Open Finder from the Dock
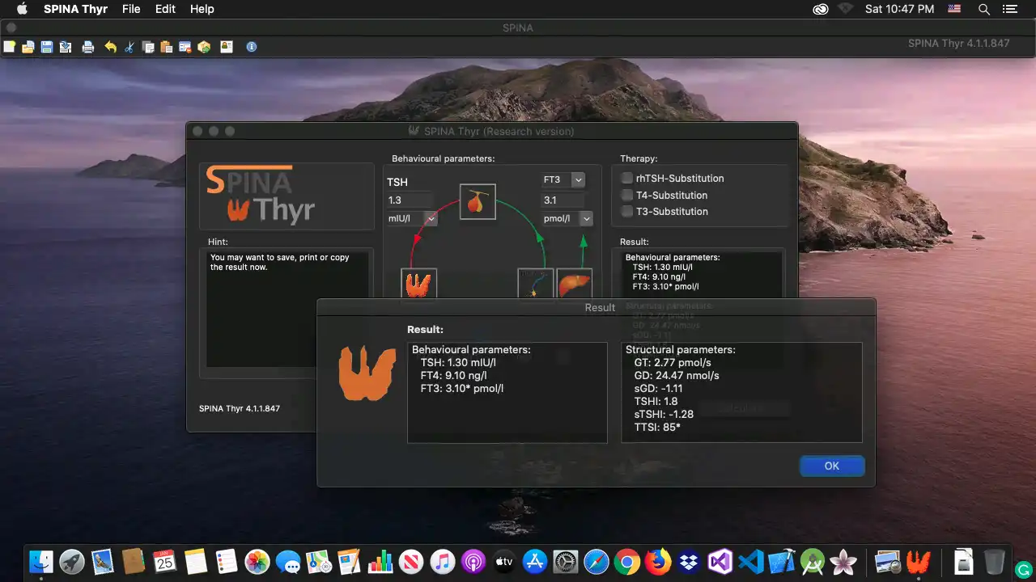Viewport: 1036px width, 582px height. point(41,561)
